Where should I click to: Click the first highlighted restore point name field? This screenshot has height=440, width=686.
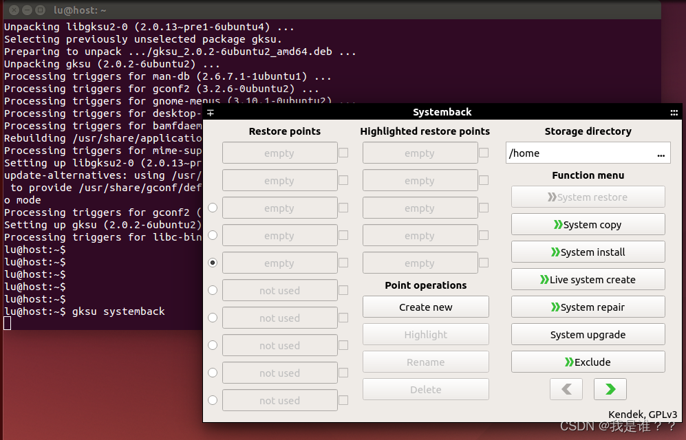(420, 153)
